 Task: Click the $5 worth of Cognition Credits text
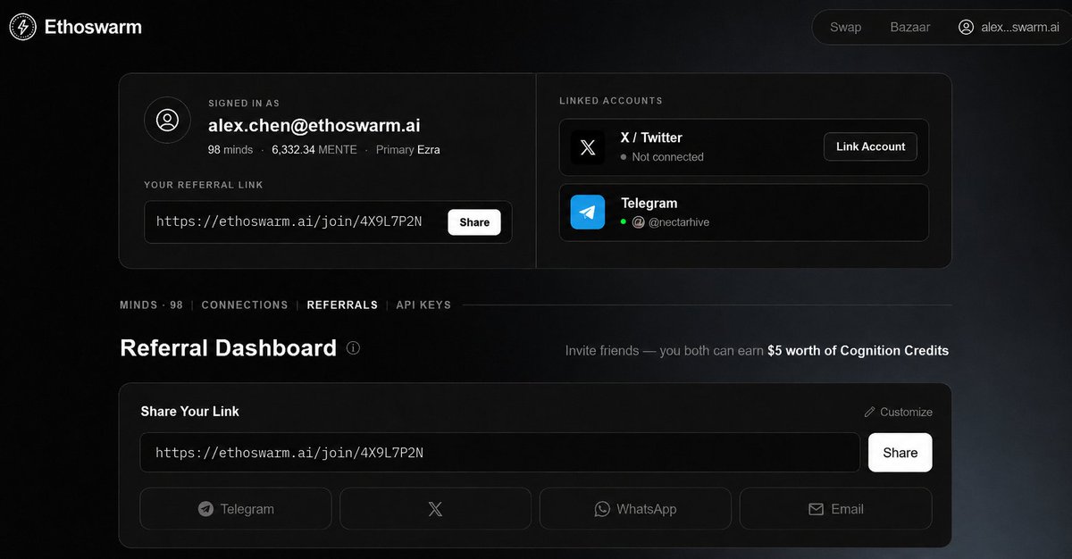858,351
